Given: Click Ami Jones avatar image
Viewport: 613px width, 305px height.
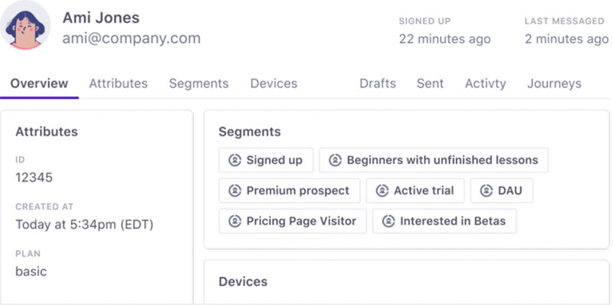Looking at the screenshot, I should tap(25, 25).
